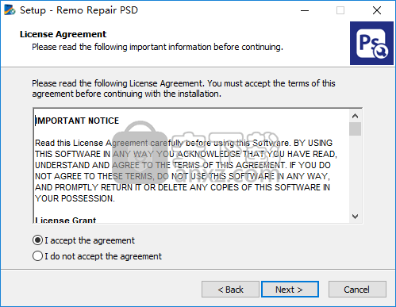
Task: Open the setup window title bar icon
Action: [10, 10]
